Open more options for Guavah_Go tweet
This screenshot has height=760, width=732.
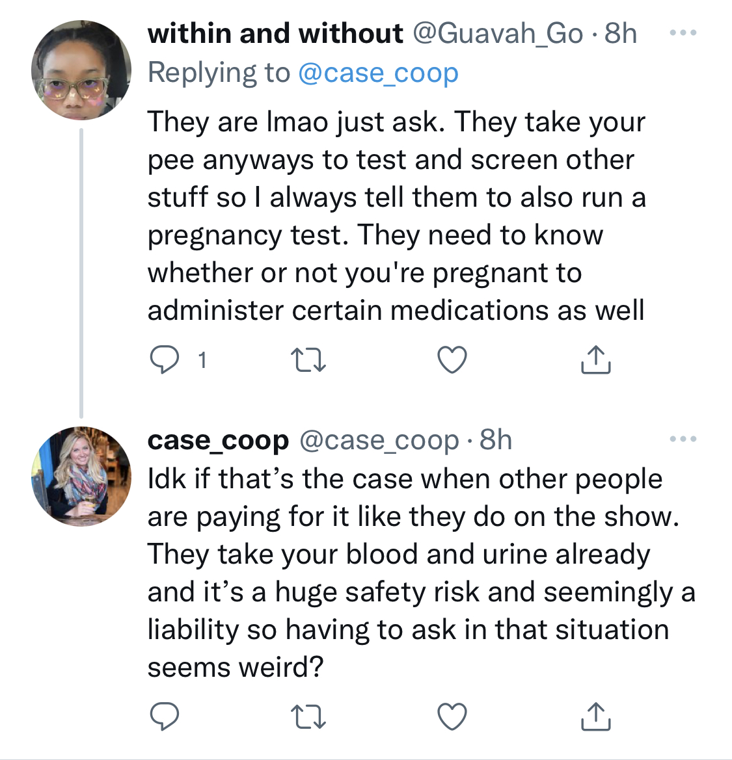[683, 33]
